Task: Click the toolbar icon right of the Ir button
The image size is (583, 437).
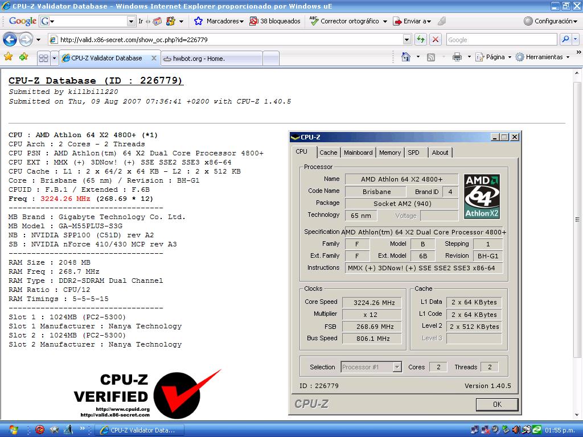Action: (157, 21)
